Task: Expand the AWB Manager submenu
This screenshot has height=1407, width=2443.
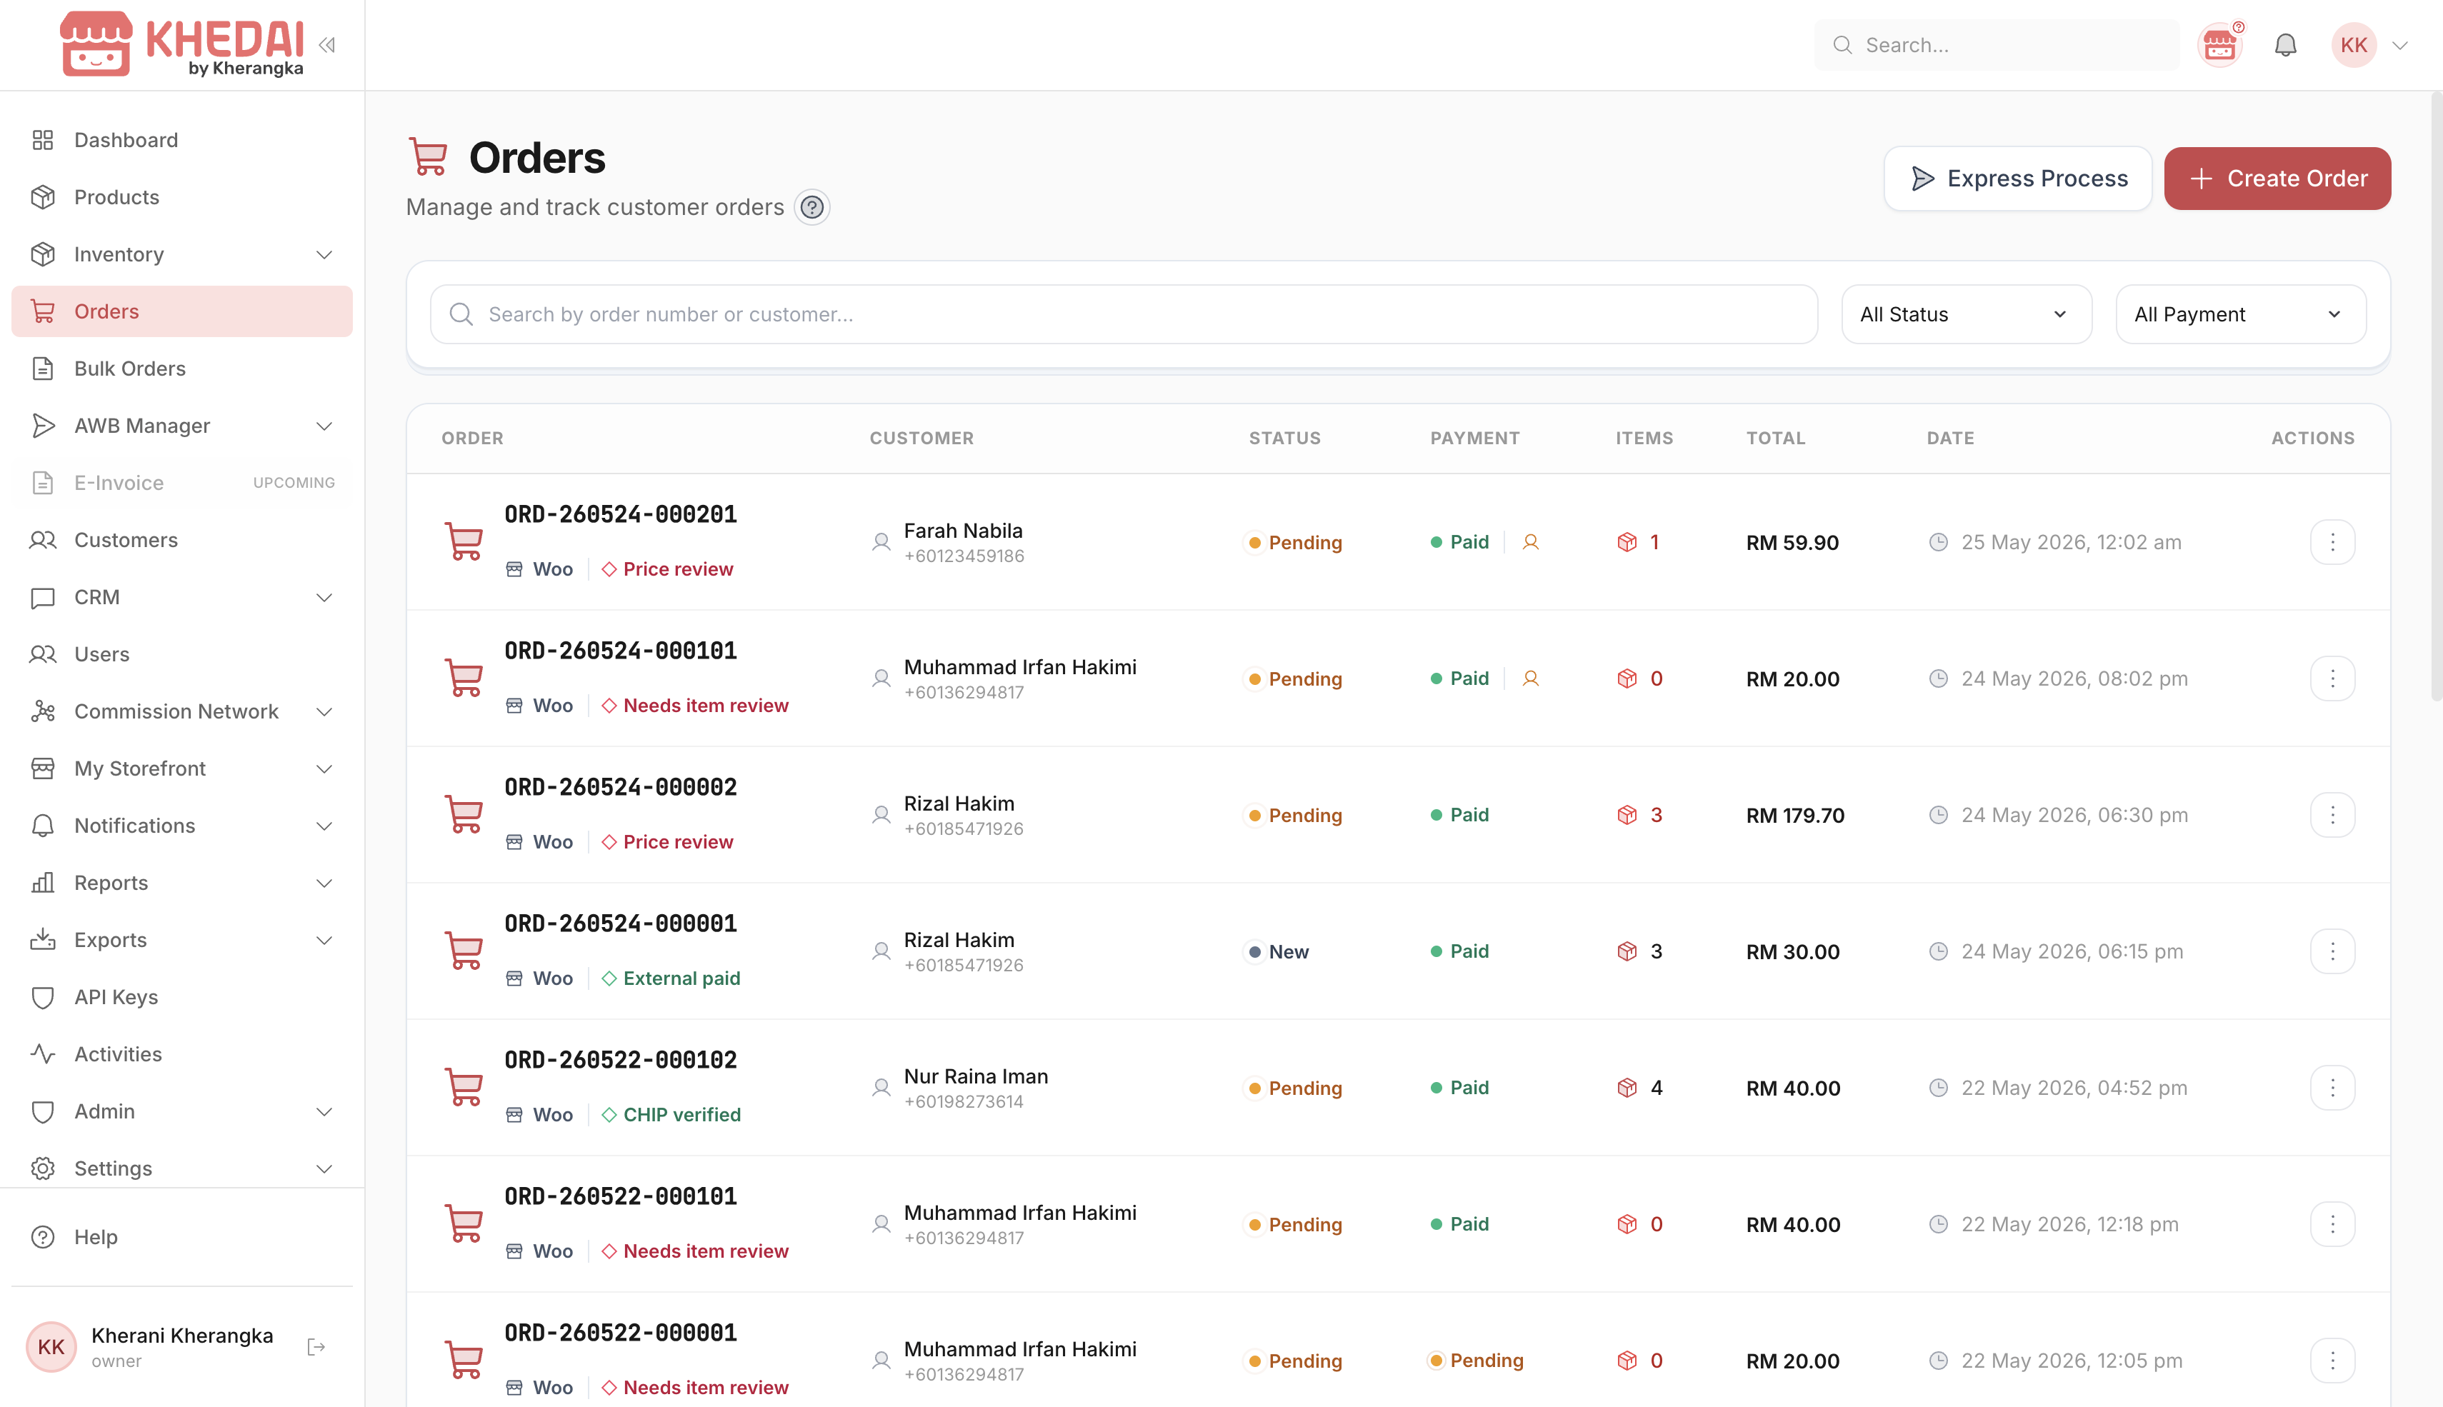Action: pyautogui.click(x=181, y=426)
